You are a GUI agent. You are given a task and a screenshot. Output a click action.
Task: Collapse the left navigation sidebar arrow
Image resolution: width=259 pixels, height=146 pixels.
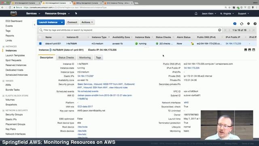coord(34,25)
